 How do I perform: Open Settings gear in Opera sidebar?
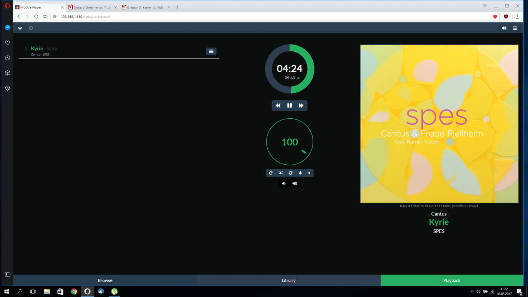pos(7,88)
